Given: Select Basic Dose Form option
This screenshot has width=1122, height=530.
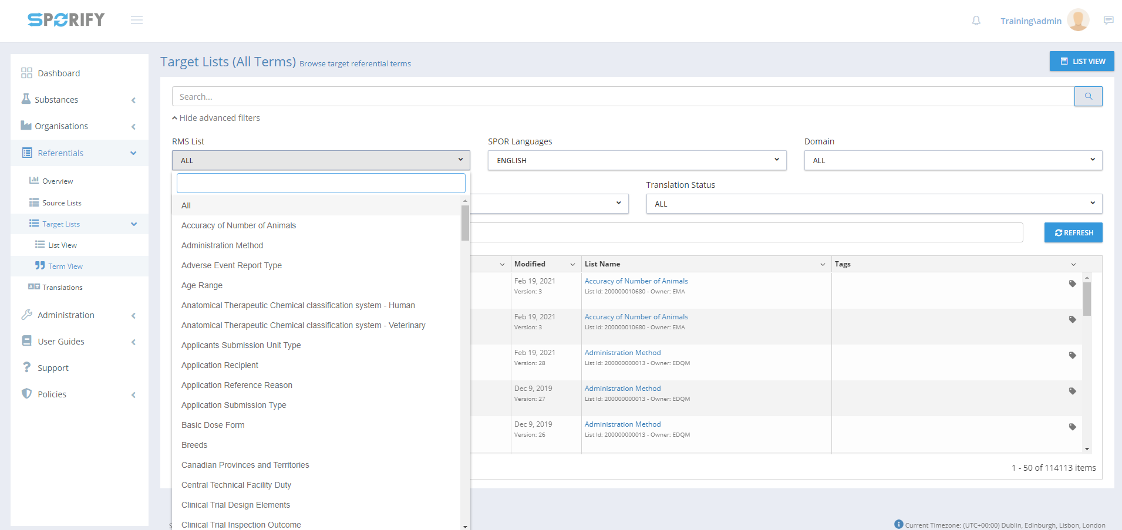Looking at the screenshot, I should (x=213, y=425).
